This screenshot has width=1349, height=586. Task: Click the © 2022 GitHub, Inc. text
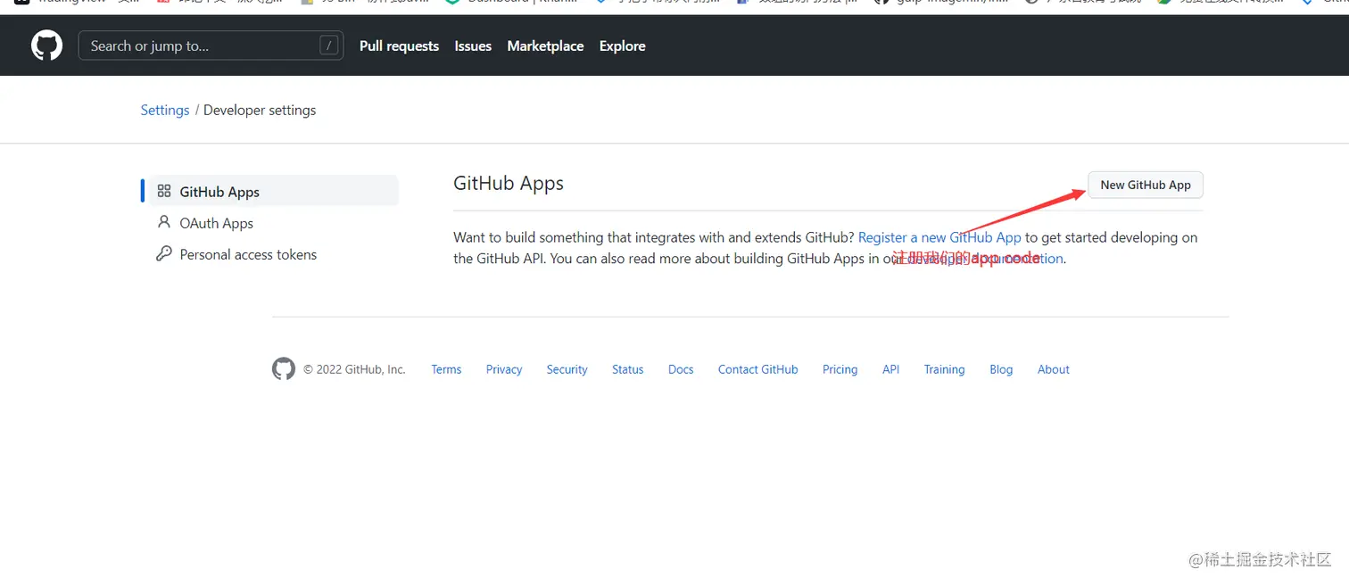point(354,369)
